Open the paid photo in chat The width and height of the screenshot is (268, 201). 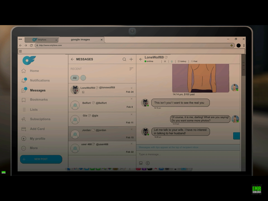(200, 78)
